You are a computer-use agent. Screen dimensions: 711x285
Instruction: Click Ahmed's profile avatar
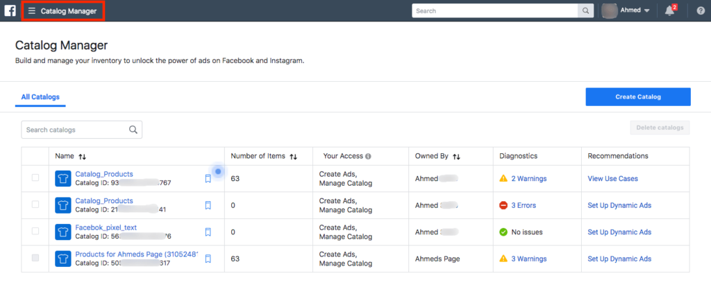[x=610, y=10]
